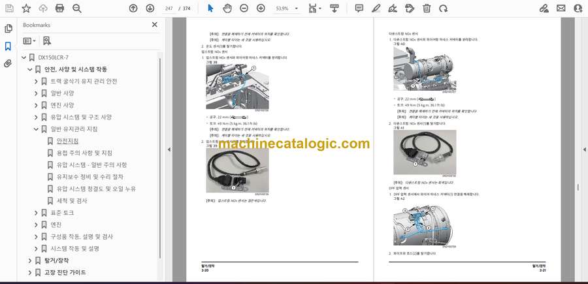Click the trash delete icon
The width and height of the screenshot is (588, 284).
[427, 8]
